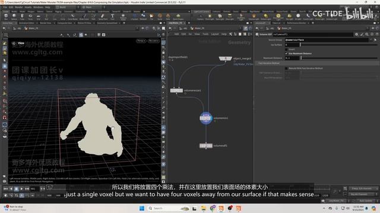Adjust the Maximum Distance slider
Image resolution: width=380 pixels, height=213 pixels.
[339, 58]
